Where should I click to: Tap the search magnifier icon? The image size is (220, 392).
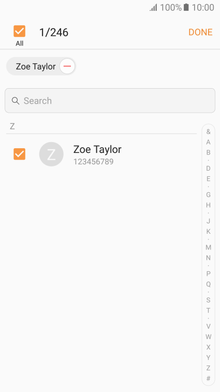click(16, 101)
